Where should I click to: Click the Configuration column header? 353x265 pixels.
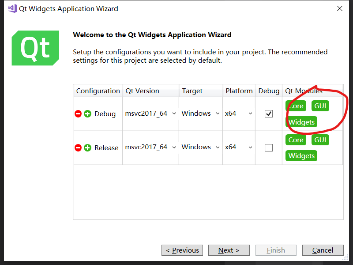(98, 91)
